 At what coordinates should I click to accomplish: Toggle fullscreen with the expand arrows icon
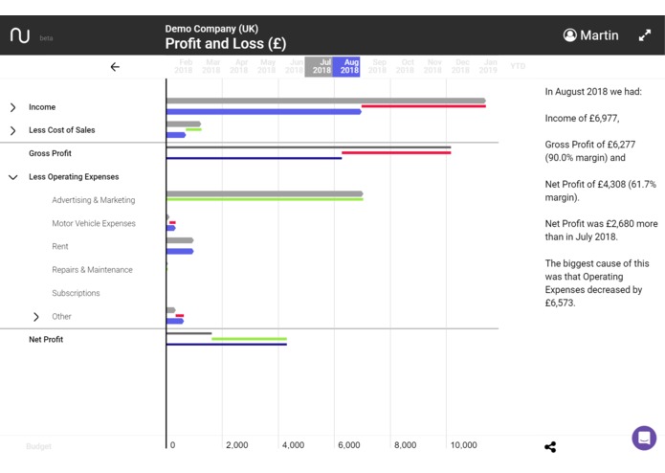coord(645,35)
